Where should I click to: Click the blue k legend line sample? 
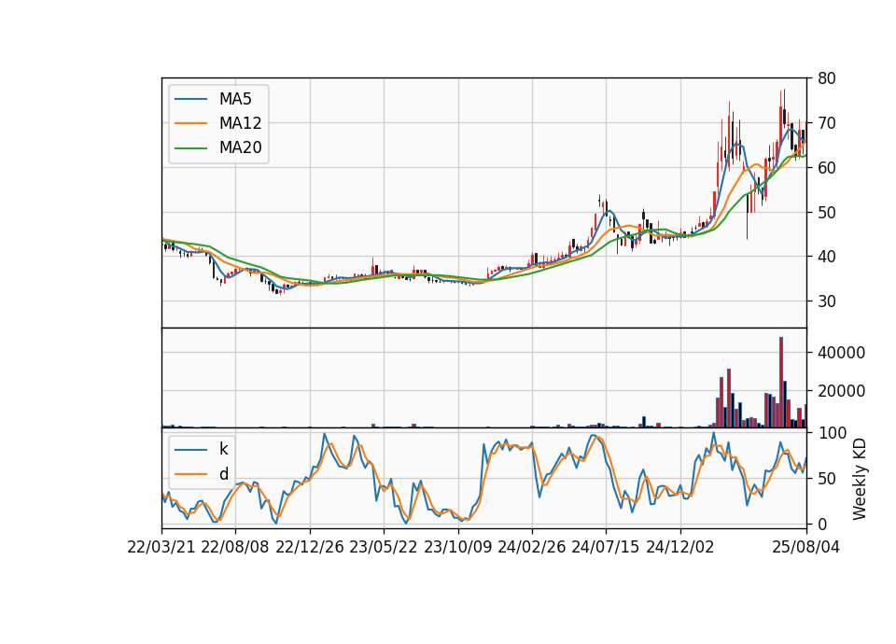coord(190,450)
